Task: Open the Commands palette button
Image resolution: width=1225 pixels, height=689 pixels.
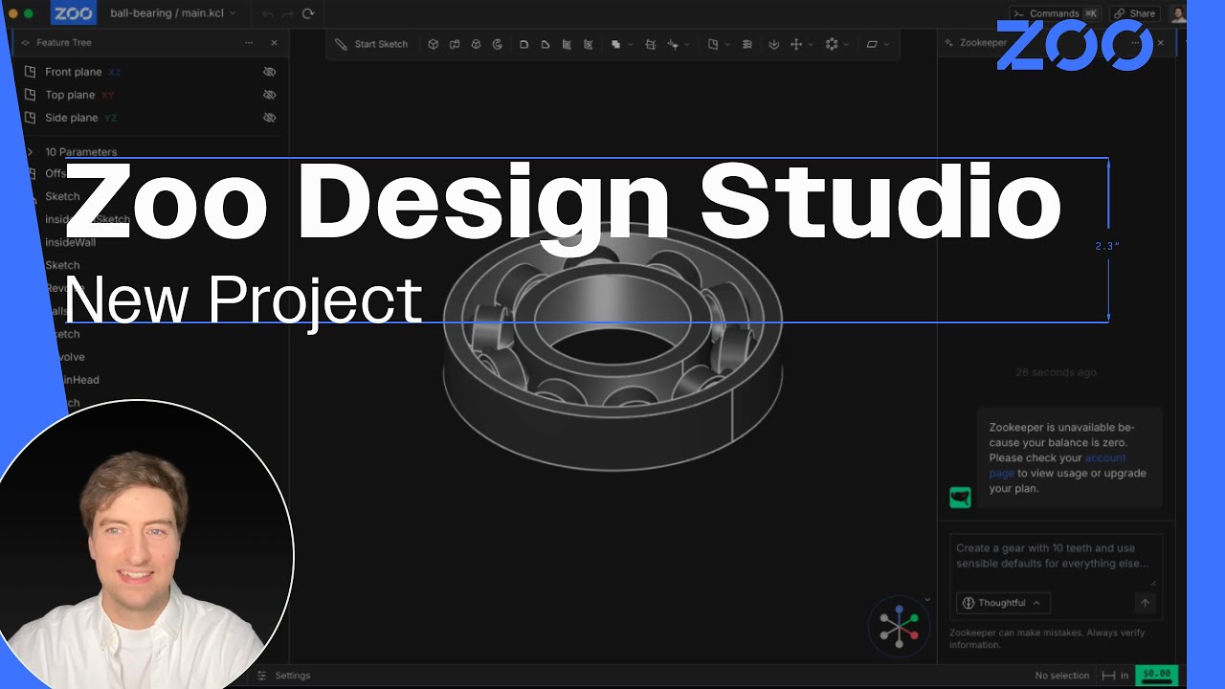Action: tap(1056, 13)
